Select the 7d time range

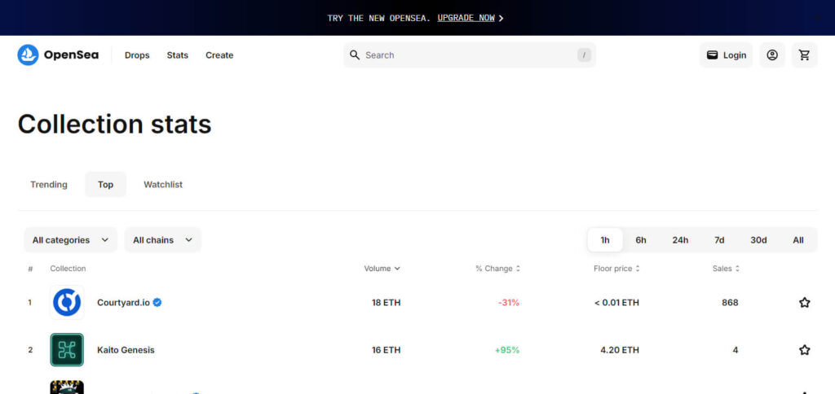tap(719, 240)
